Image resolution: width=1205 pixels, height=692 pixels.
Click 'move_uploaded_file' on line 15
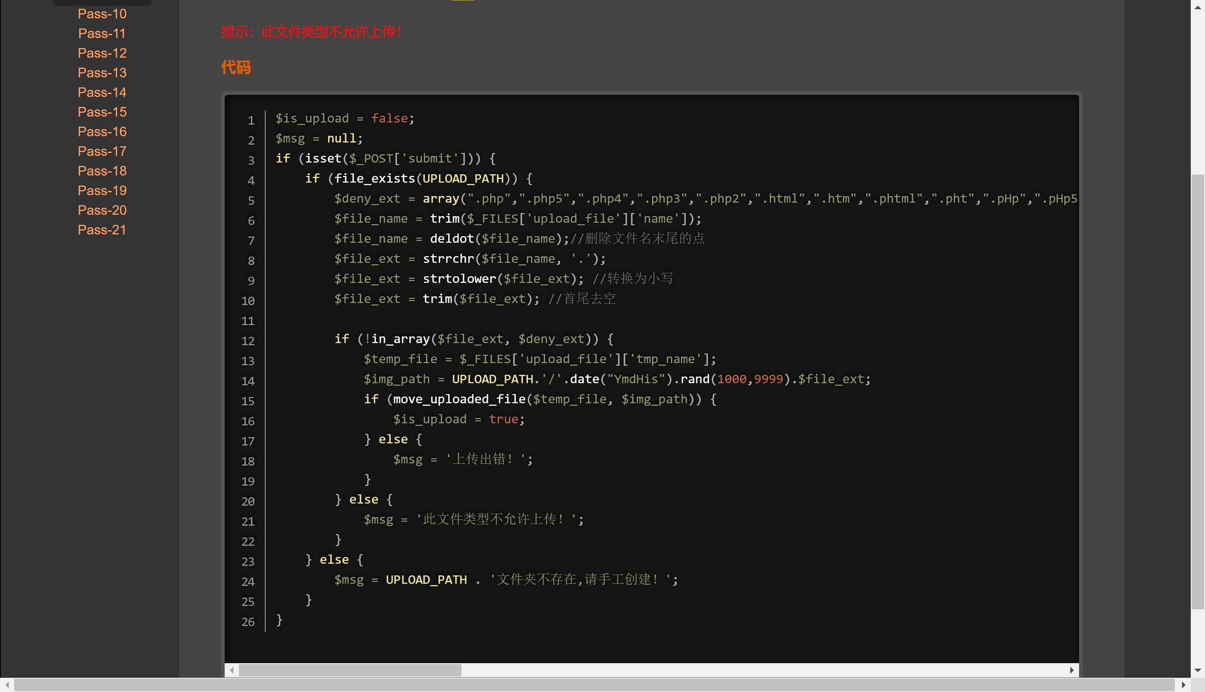click(459, 399)
